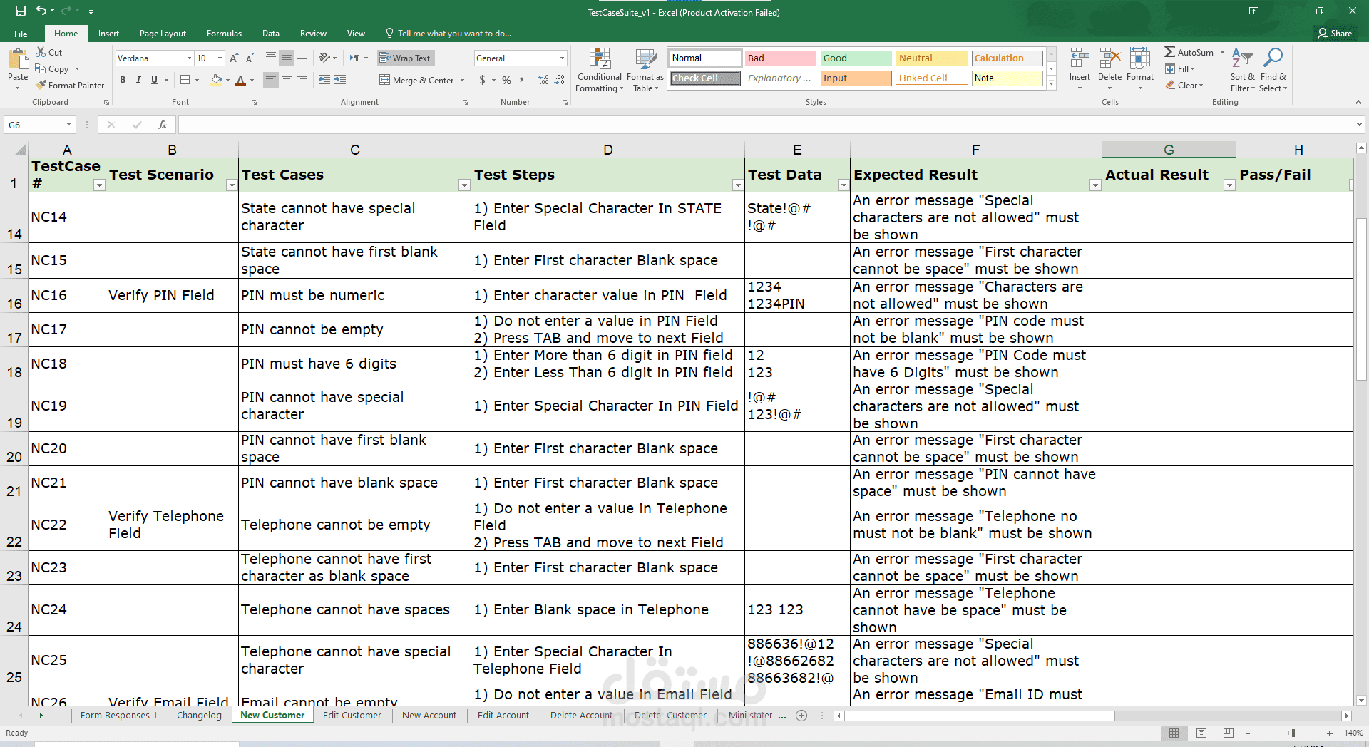Toggle Wrap Text option
Screen dimensions: 1369x747
point(405,58)
